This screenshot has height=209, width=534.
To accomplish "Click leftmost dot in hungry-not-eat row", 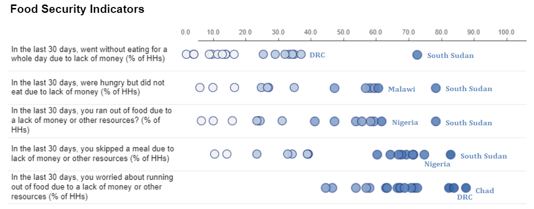I will [200, 88].
